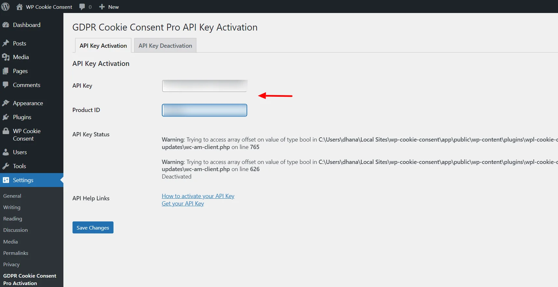Click the API Help Links label
The width and height of the screenshot is (558, 287).
pos(91,198)
